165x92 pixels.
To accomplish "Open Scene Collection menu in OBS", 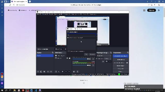I will pos(77,14).
